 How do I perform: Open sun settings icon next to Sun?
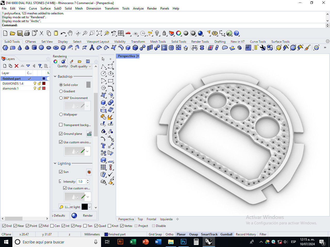tap(89, 172)
